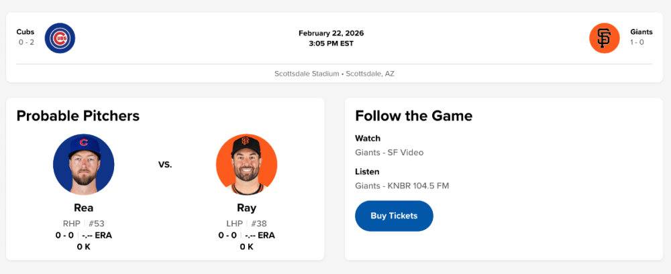The height and width of the screenshot is (274, 671).
Task: Open the Giants - SF Video link
Action: click(x=389, y=153)
